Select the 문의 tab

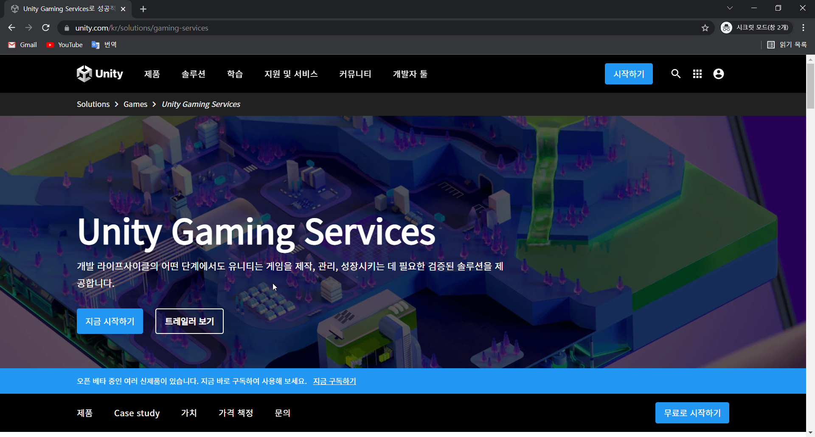(283, 413)
